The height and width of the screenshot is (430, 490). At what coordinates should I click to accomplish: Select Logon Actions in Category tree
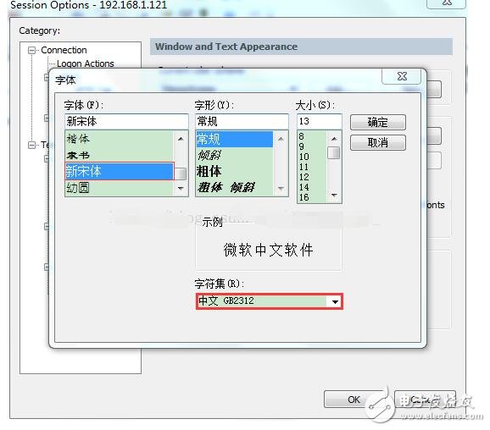(x=86, y=63)
